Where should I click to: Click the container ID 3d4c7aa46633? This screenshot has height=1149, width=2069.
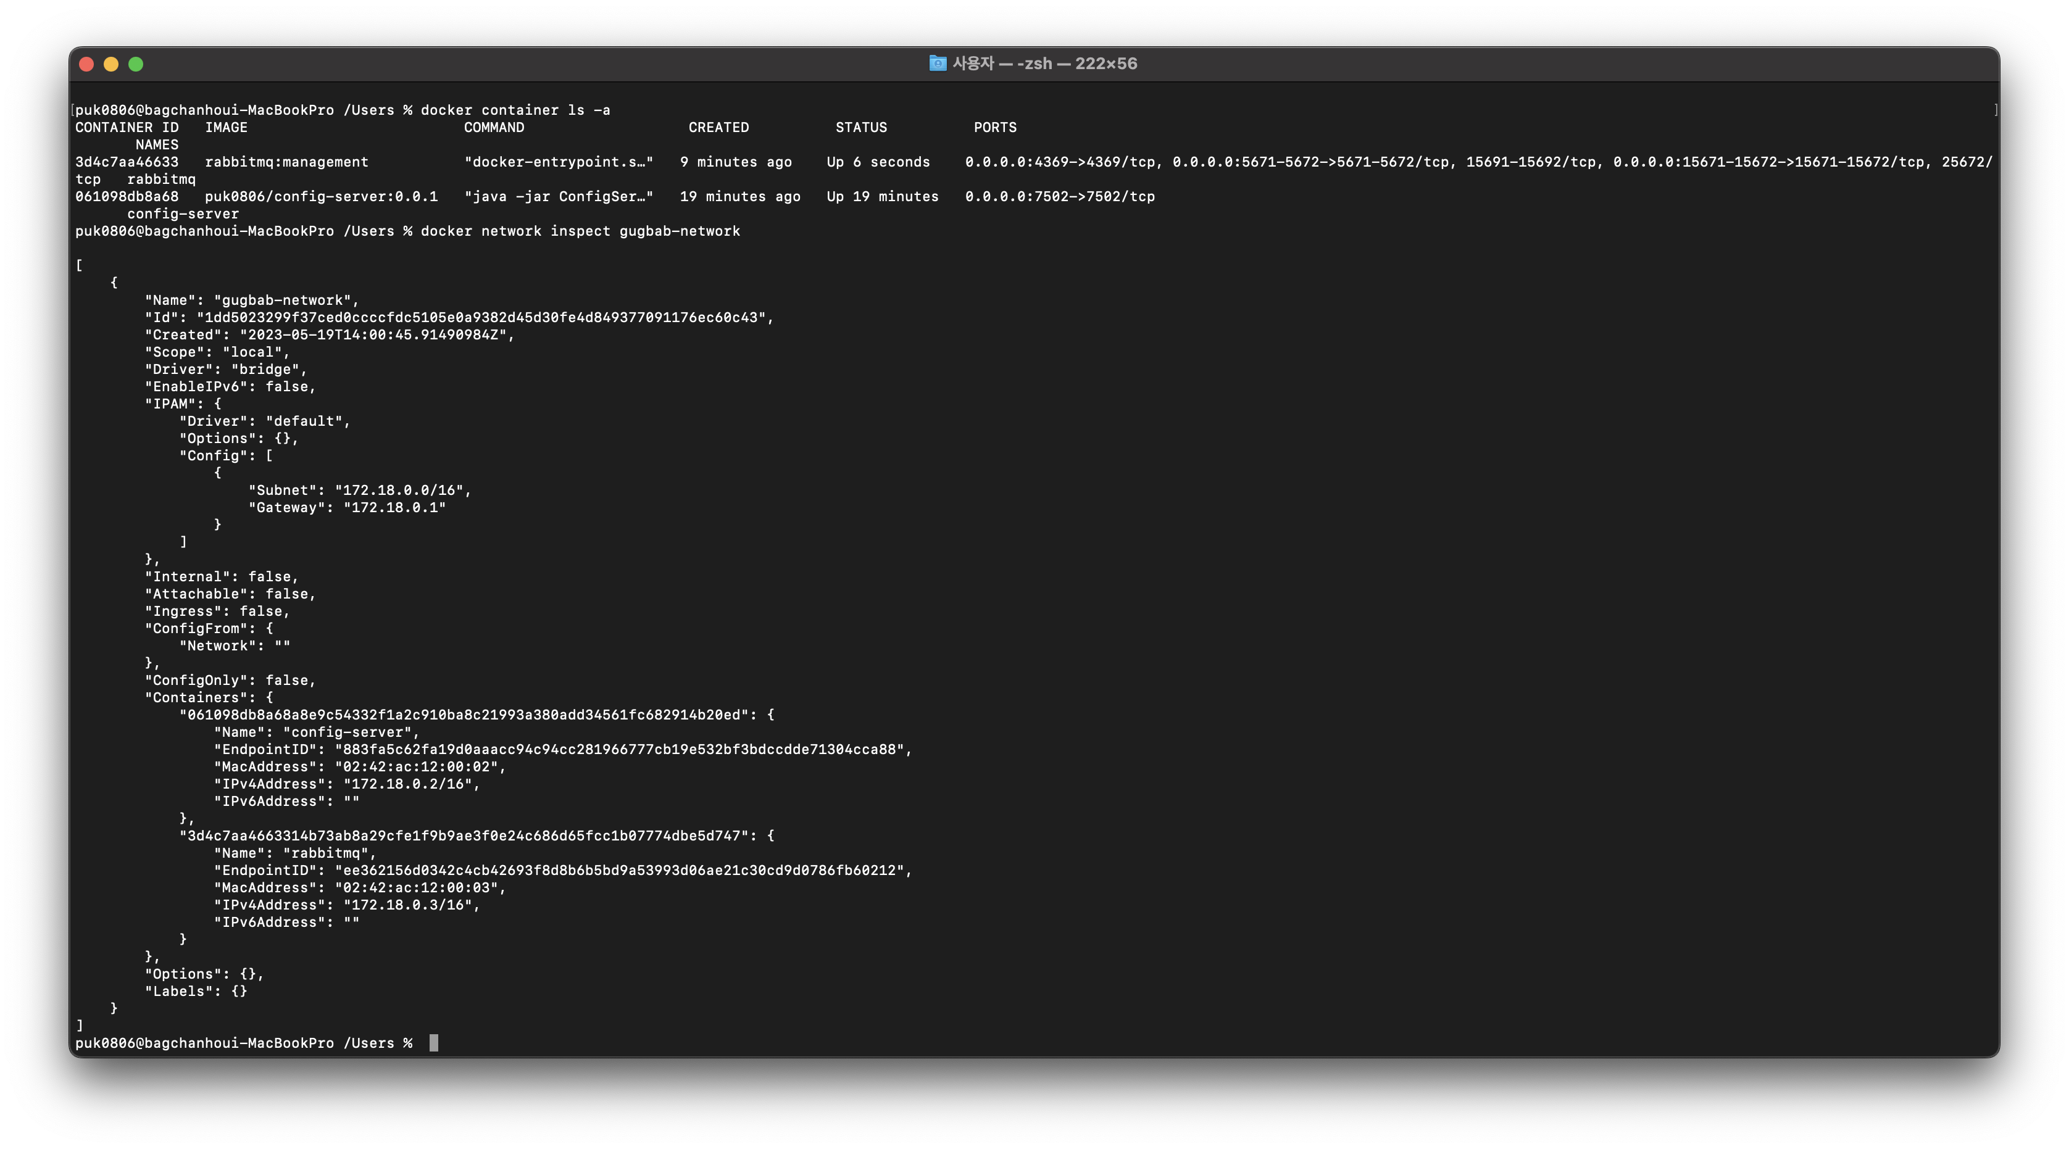[x=127, y=162]
